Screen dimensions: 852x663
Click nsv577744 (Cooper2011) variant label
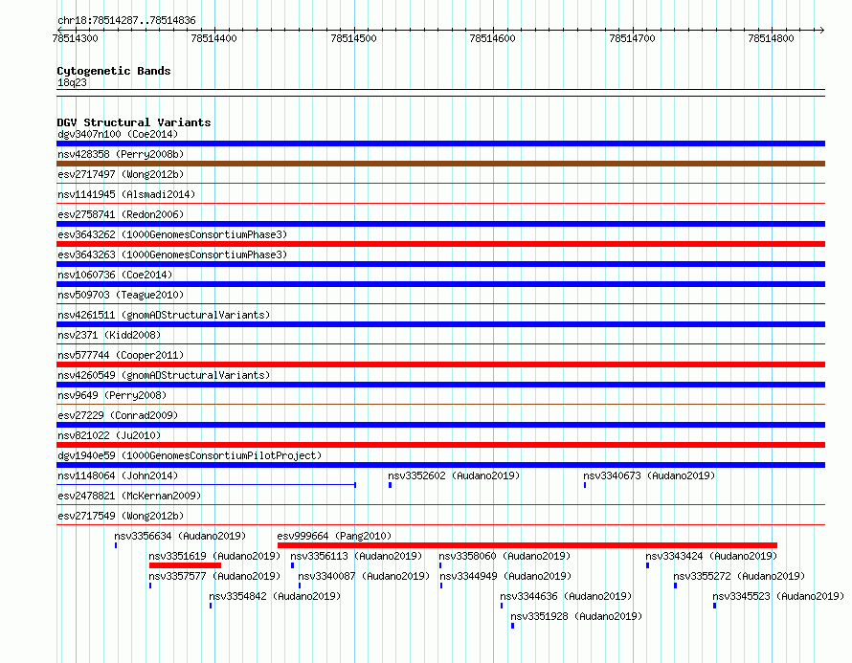click(x=121, y=355)
